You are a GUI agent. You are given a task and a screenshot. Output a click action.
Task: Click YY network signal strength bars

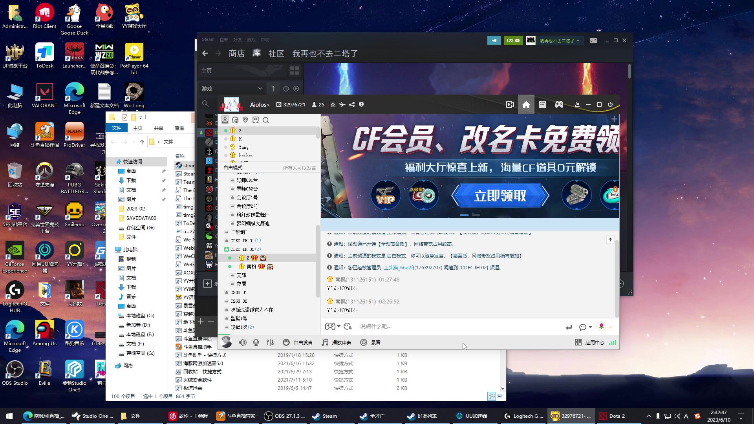pyautogui.click(x=613, y=342)
